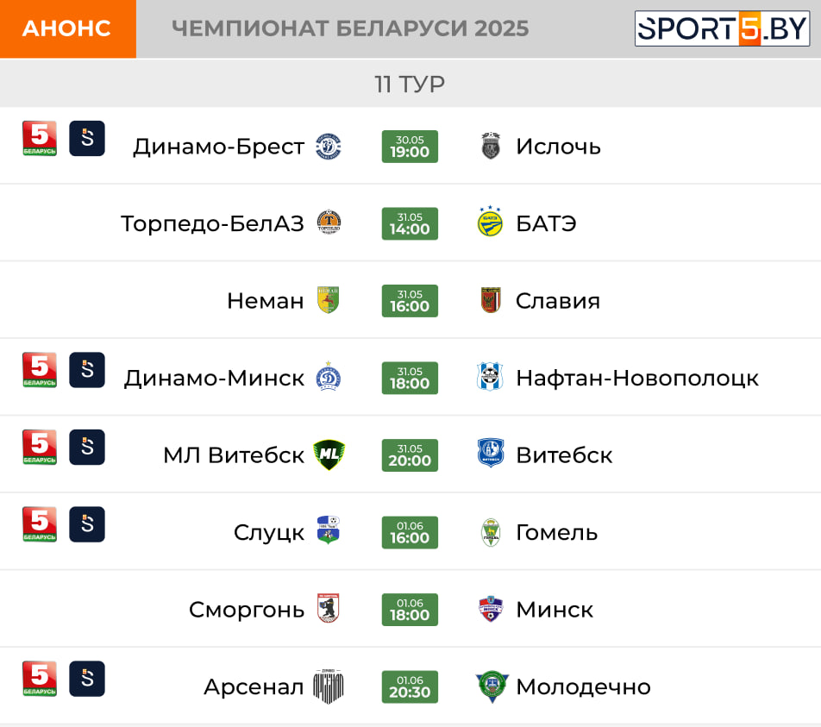Screen dimensions: 821x727
Task: Click the Гомель team name
Action: 556,533
